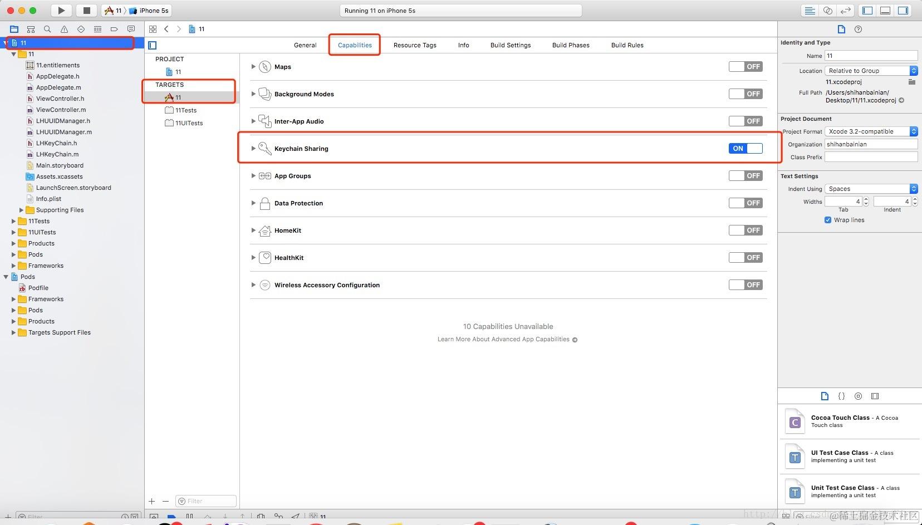Remove the selected target with minus button

click(165, 501)
